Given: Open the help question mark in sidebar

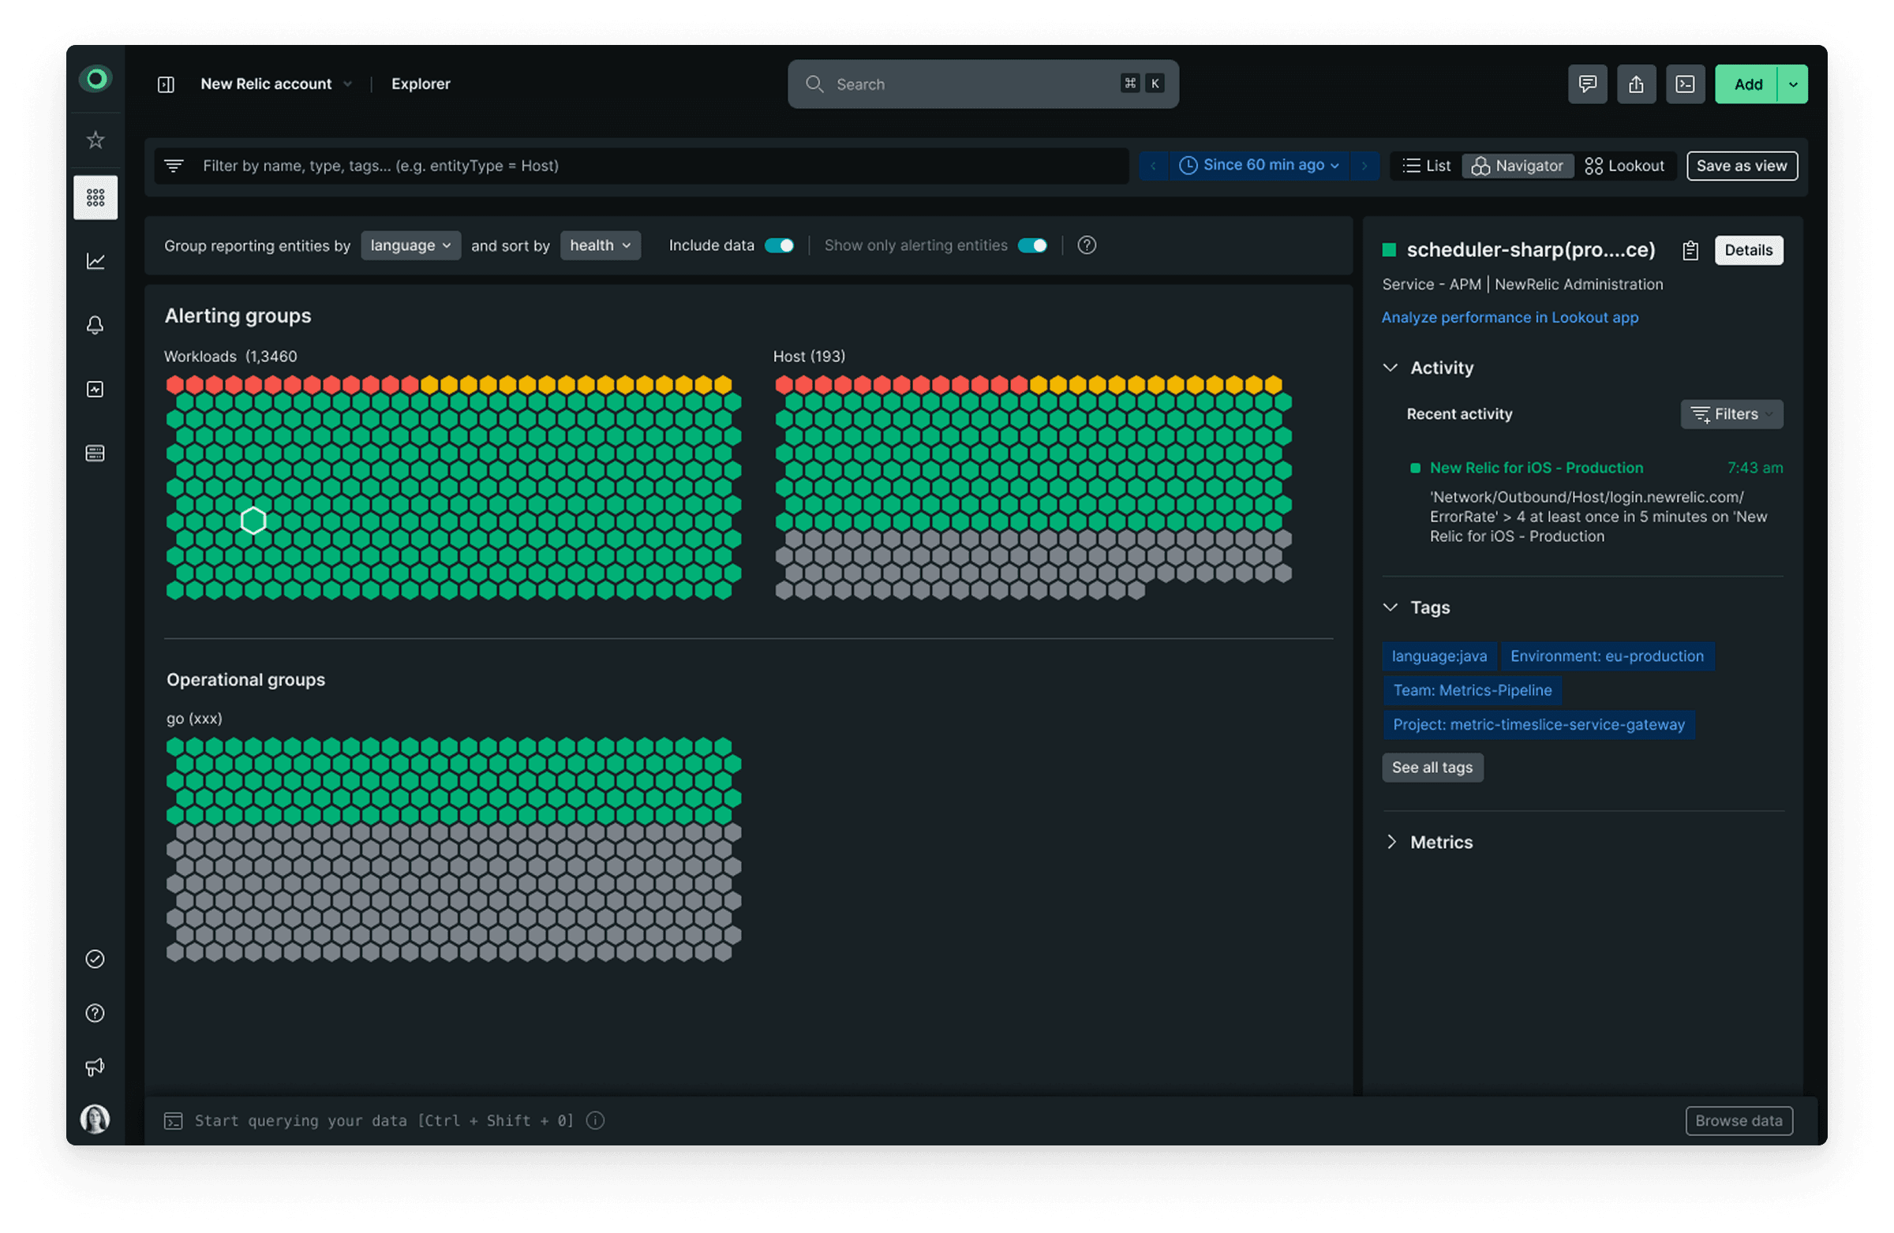Looking at the screenshot, I should (x=95, y=1013).
